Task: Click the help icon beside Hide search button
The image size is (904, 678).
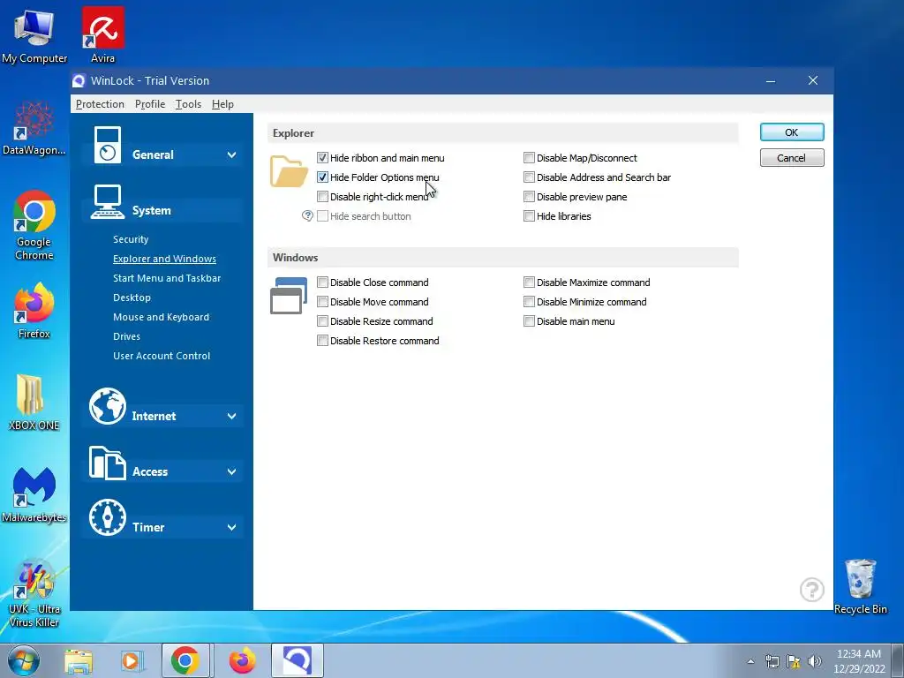Action: pyautogui.click(x=307, y=215)
